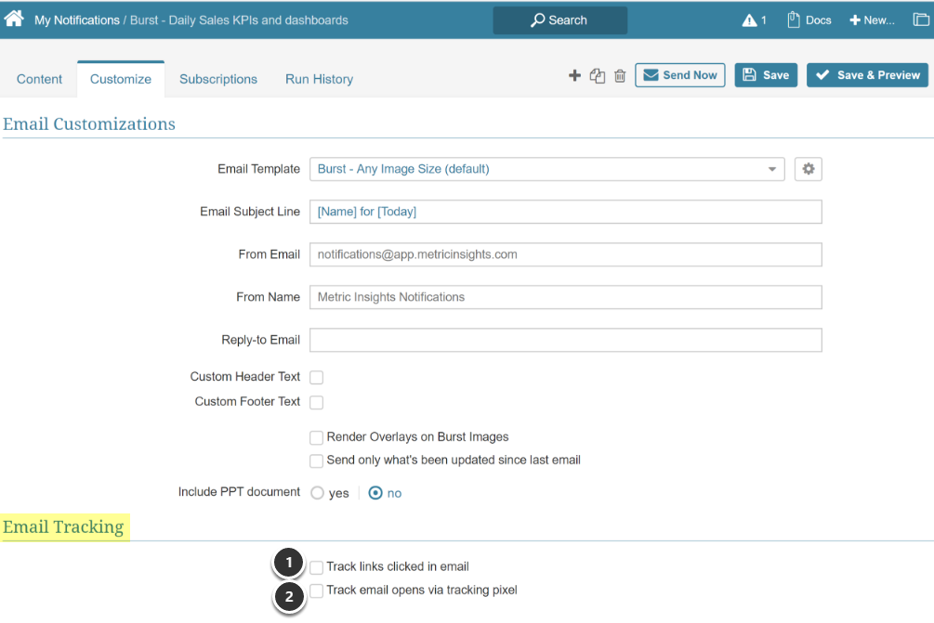Check the Custom Header Text checkbox

[x=316, y=377]
